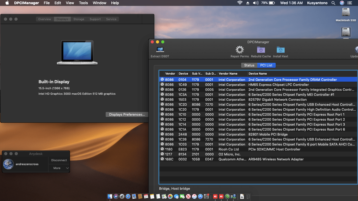Viewport: 358px width, 201px height.
Task: Select the 82801 Mobile PCI Bridge row
Action: [258, 134]
